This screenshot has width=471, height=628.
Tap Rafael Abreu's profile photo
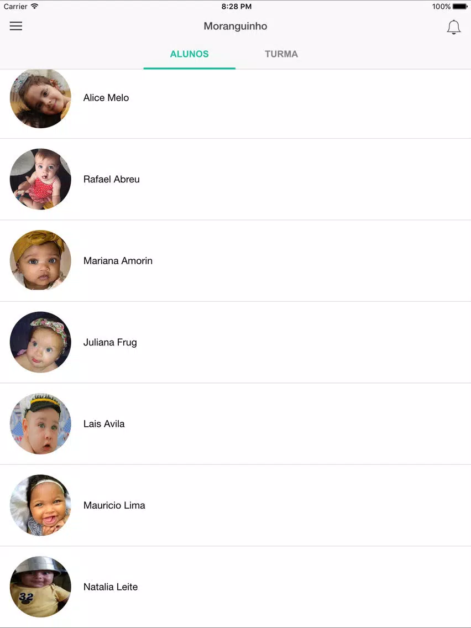[x=40, y=179]
